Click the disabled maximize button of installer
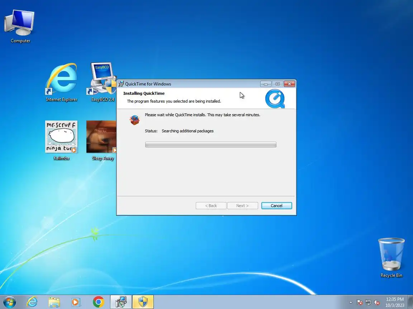 277,84
